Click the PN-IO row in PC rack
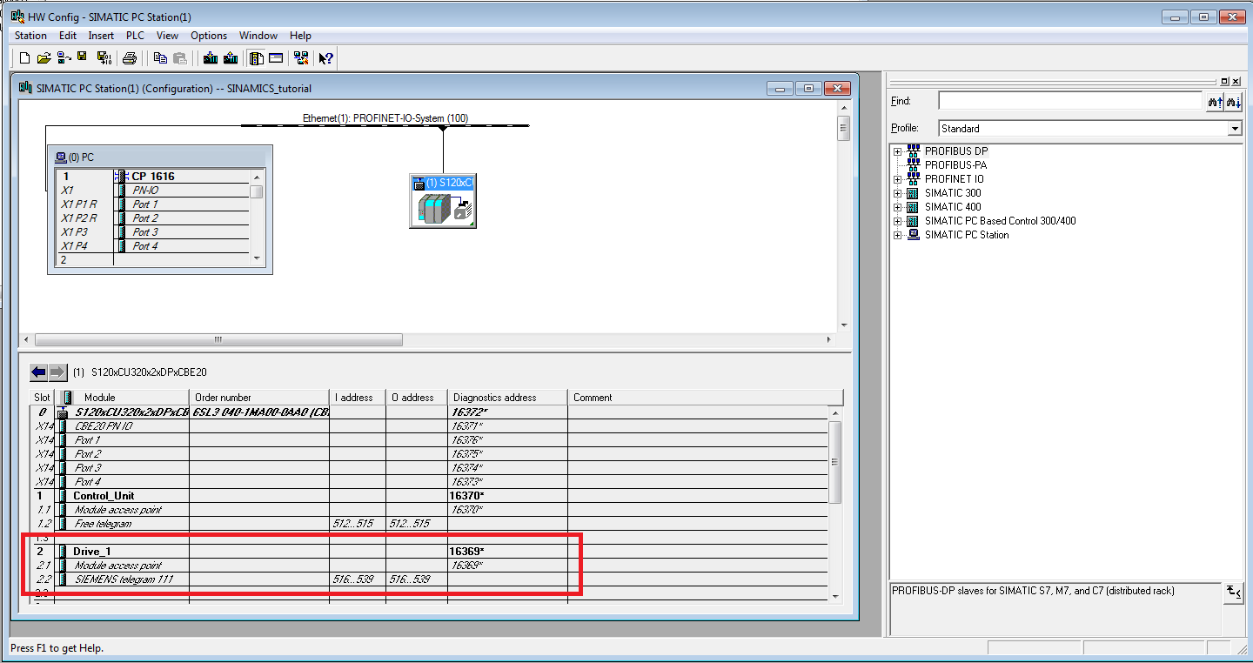 (153, 190)
